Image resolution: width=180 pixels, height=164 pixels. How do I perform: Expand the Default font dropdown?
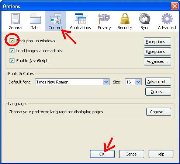(x=72, y=82)
